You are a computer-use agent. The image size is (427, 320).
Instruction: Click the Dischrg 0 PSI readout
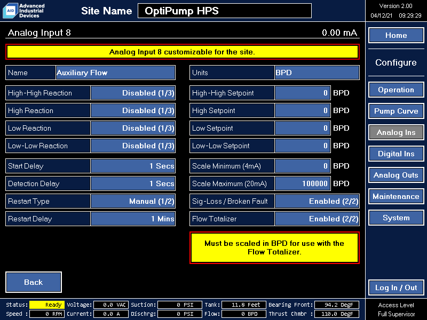[180, 314]
